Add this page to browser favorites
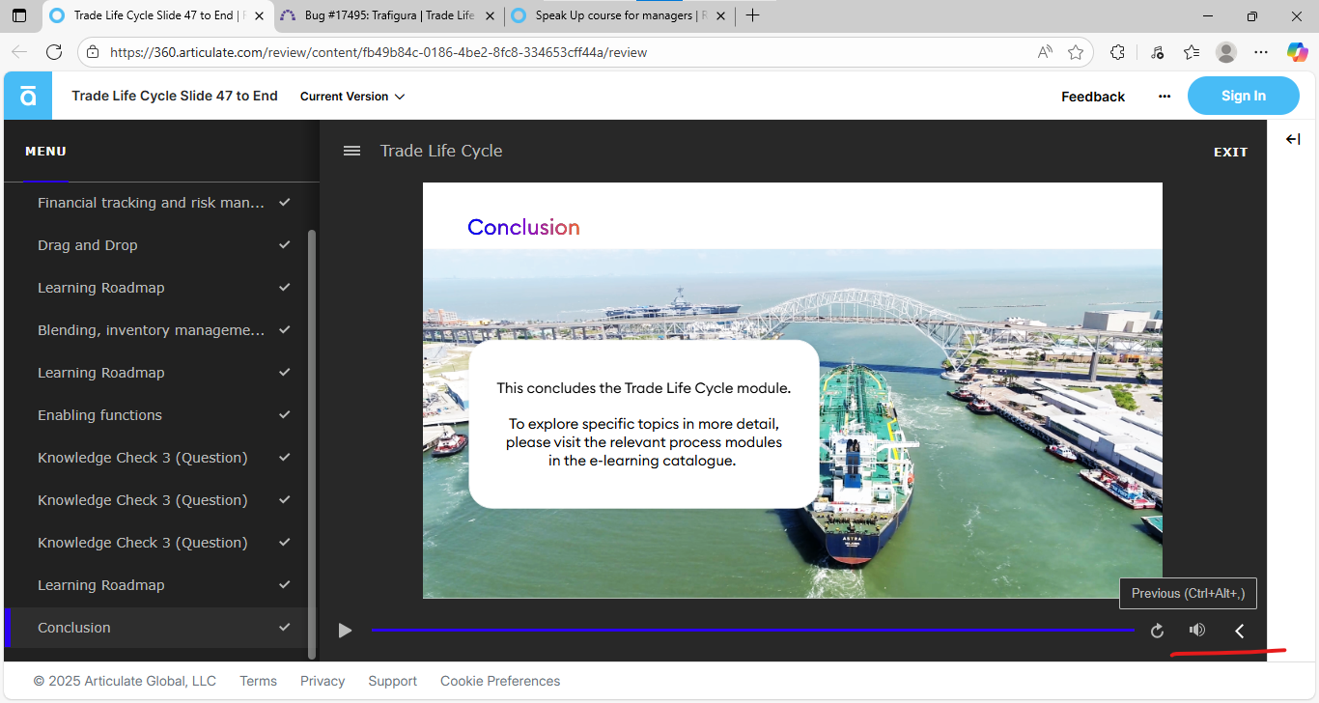1319x703 pixels. (1076, 52)
